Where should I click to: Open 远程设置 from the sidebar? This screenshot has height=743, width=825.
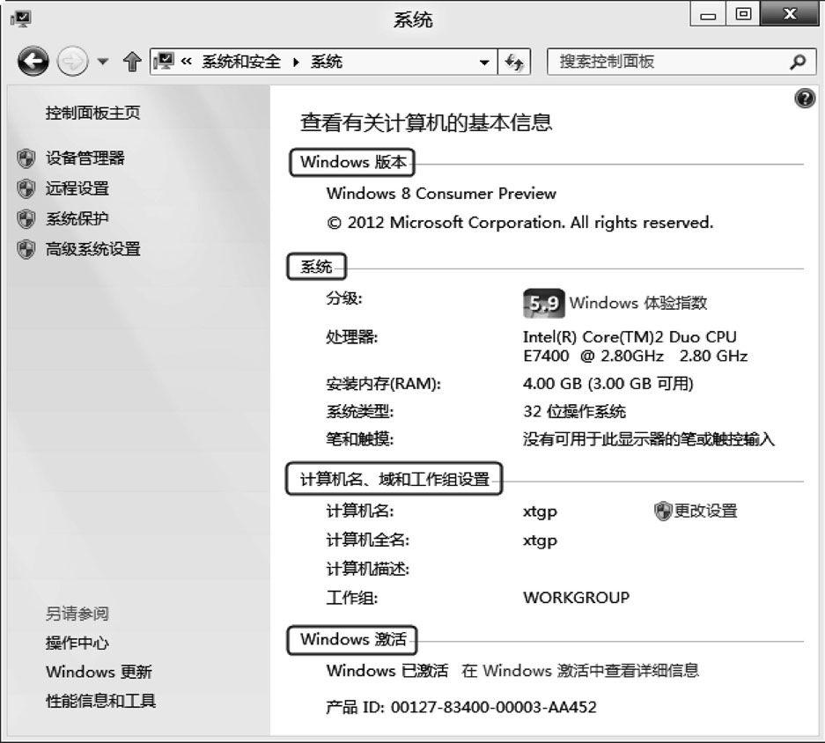tap(77, 188)
